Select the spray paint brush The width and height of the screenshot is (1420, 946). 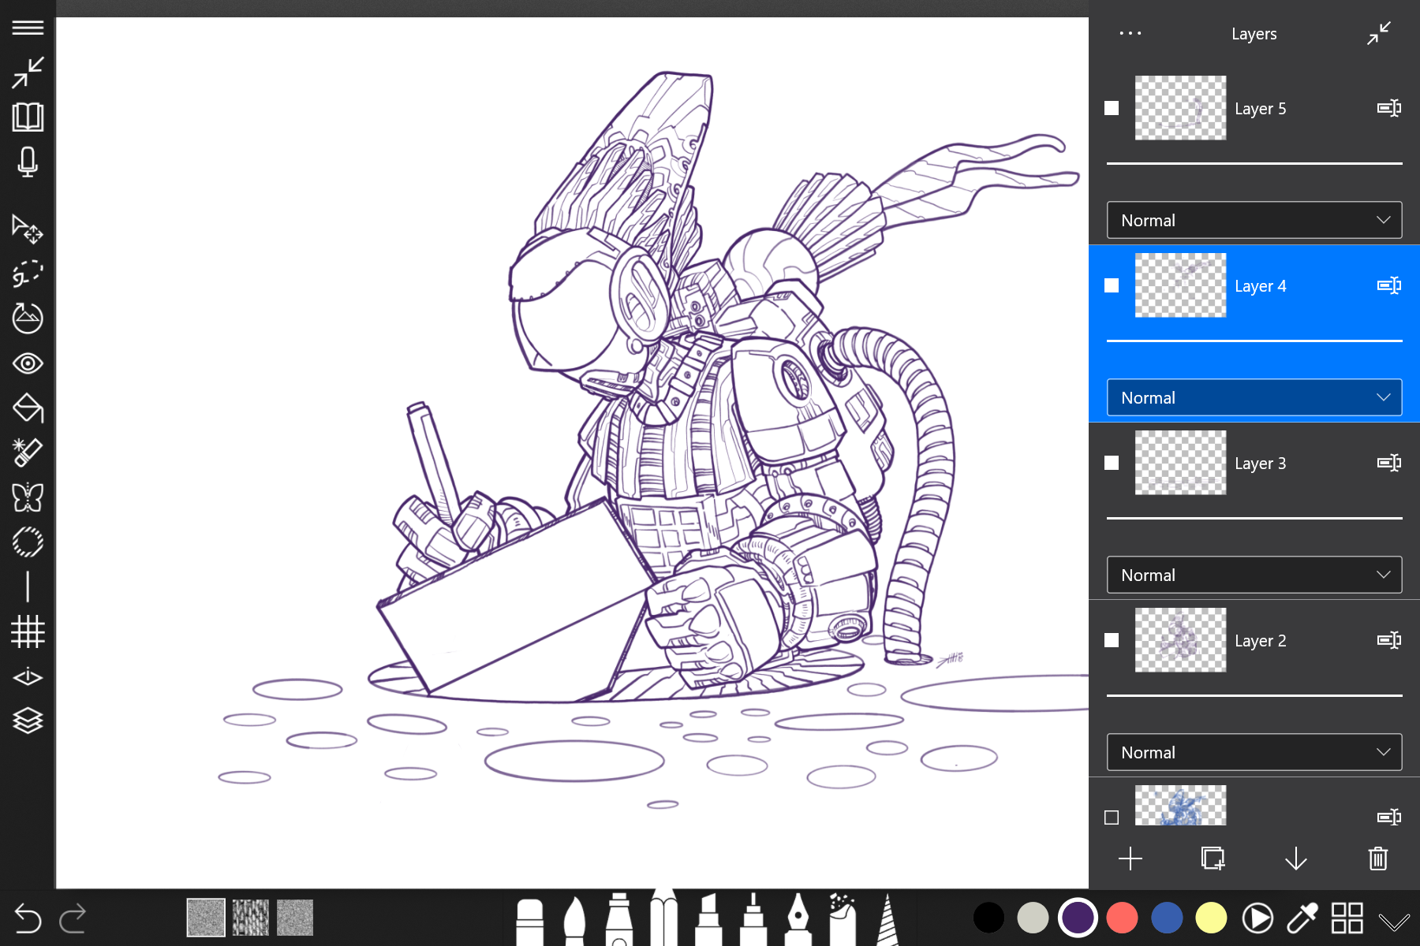(843, 919)
